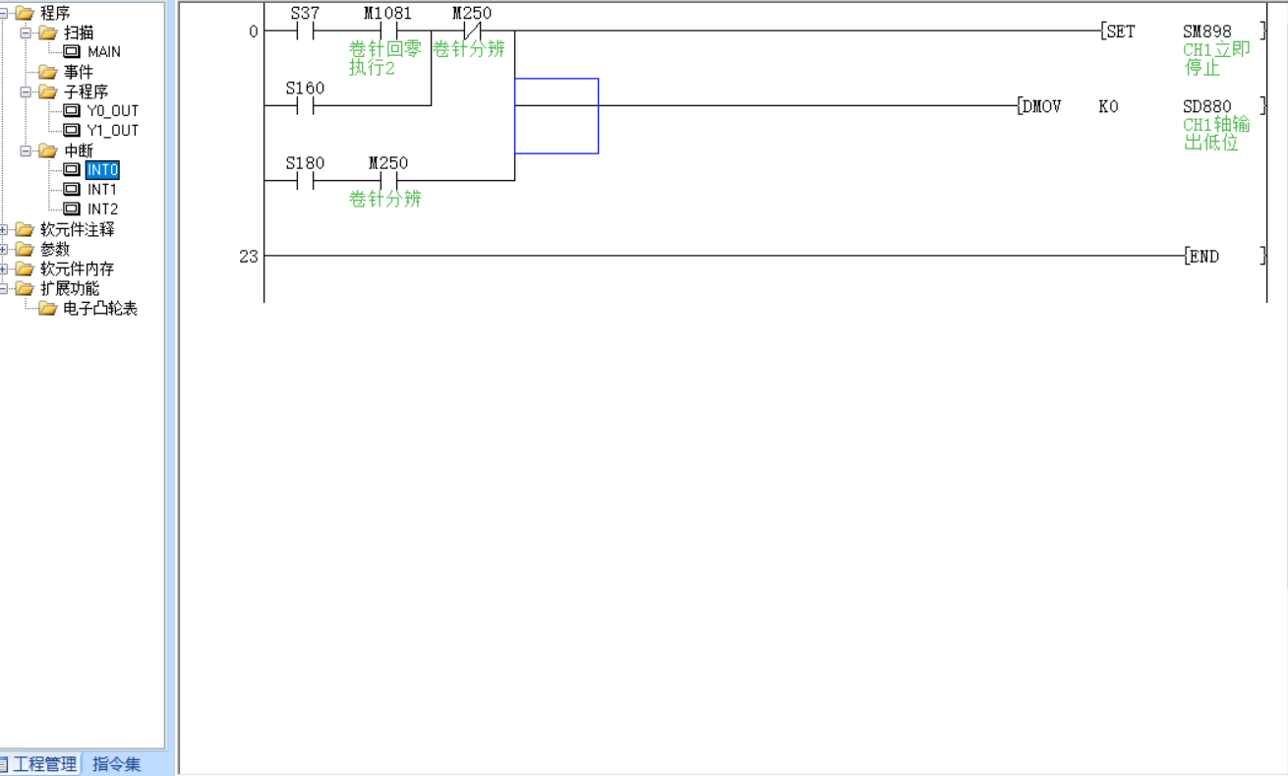Select the M250 contact after S180
The height and width of the screenshot is (776, 1288).
coord(387,180)
